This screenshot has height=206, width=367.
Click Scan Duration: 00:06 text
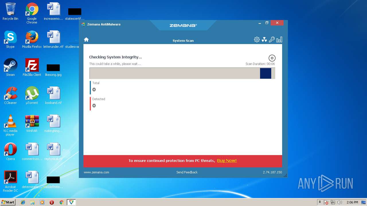(260, 64)
